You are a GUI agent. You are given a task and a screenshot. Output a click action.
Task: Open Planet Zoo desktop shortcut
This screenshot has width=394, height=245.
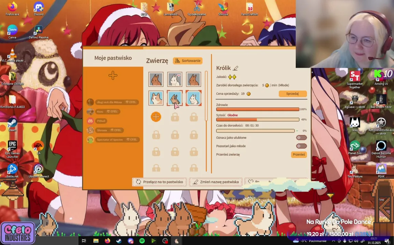(355, 148)
